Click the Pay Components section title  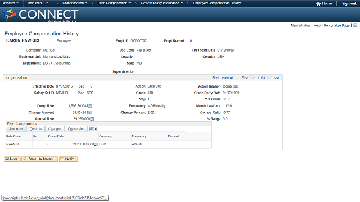point(21,123)
